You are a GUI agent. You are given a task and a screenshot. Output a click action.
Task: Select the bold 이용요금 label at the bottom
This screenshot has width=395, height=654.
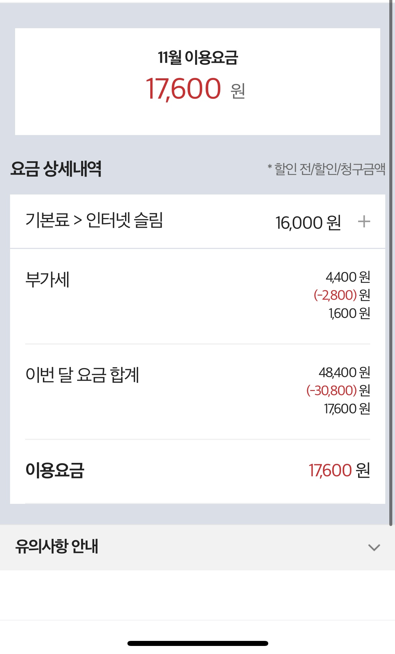coord(55,470)
